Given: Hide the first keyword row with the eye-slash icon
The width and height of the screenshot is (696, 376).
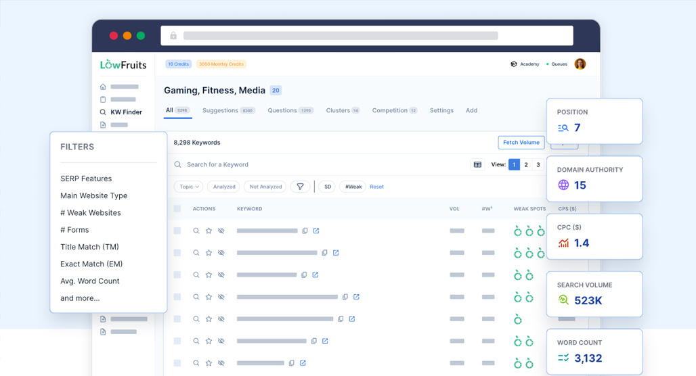Looking at the screenshot, I should pos(221,231).
